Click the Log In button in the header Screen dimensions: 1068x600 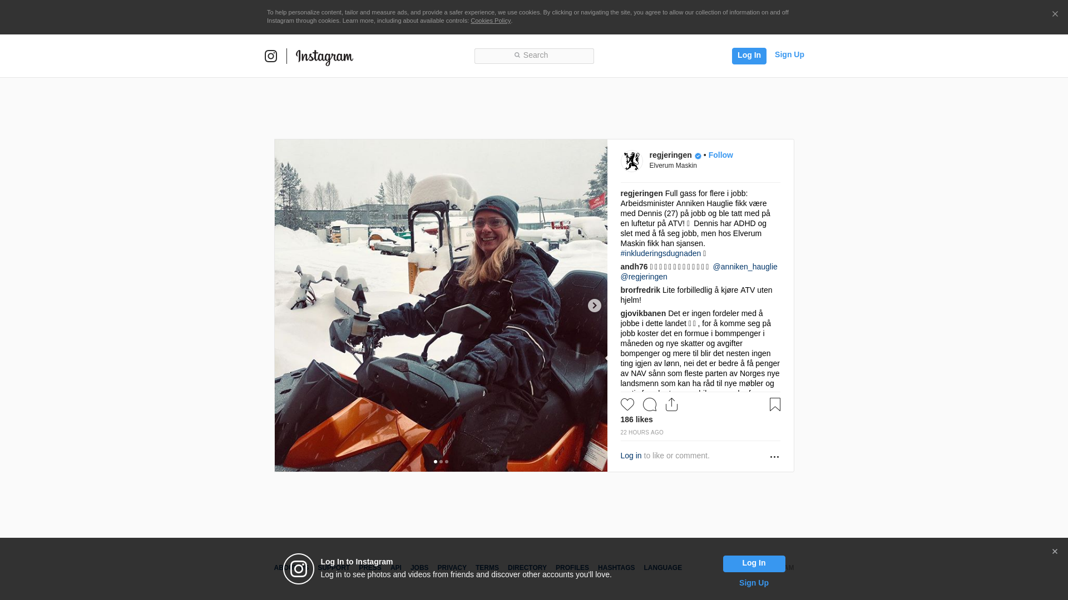tap(749, 56)
